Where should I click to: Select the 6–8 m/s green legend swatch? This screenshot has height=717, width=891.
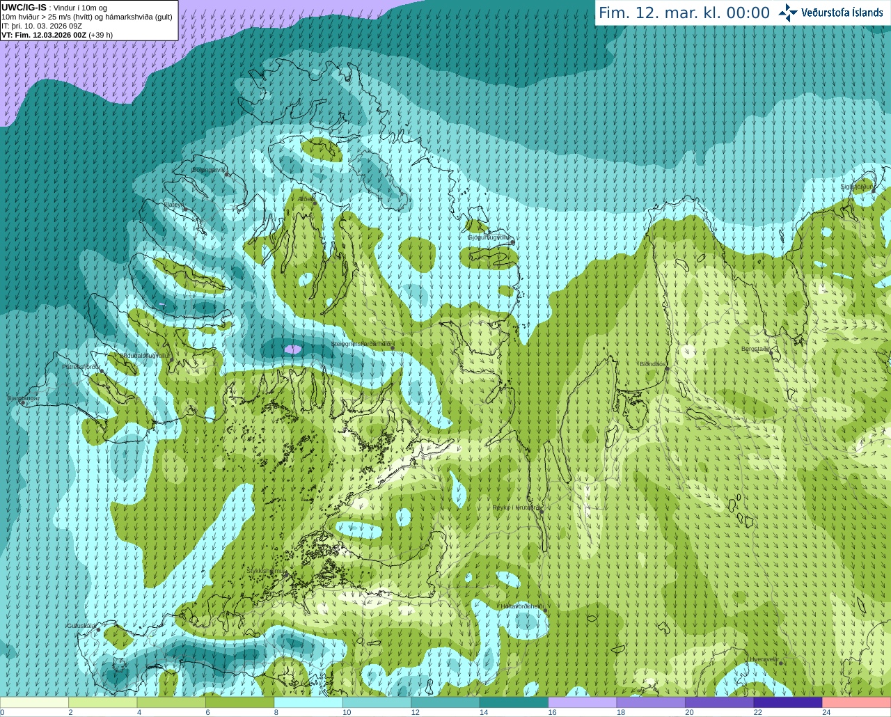pos(239,702)
